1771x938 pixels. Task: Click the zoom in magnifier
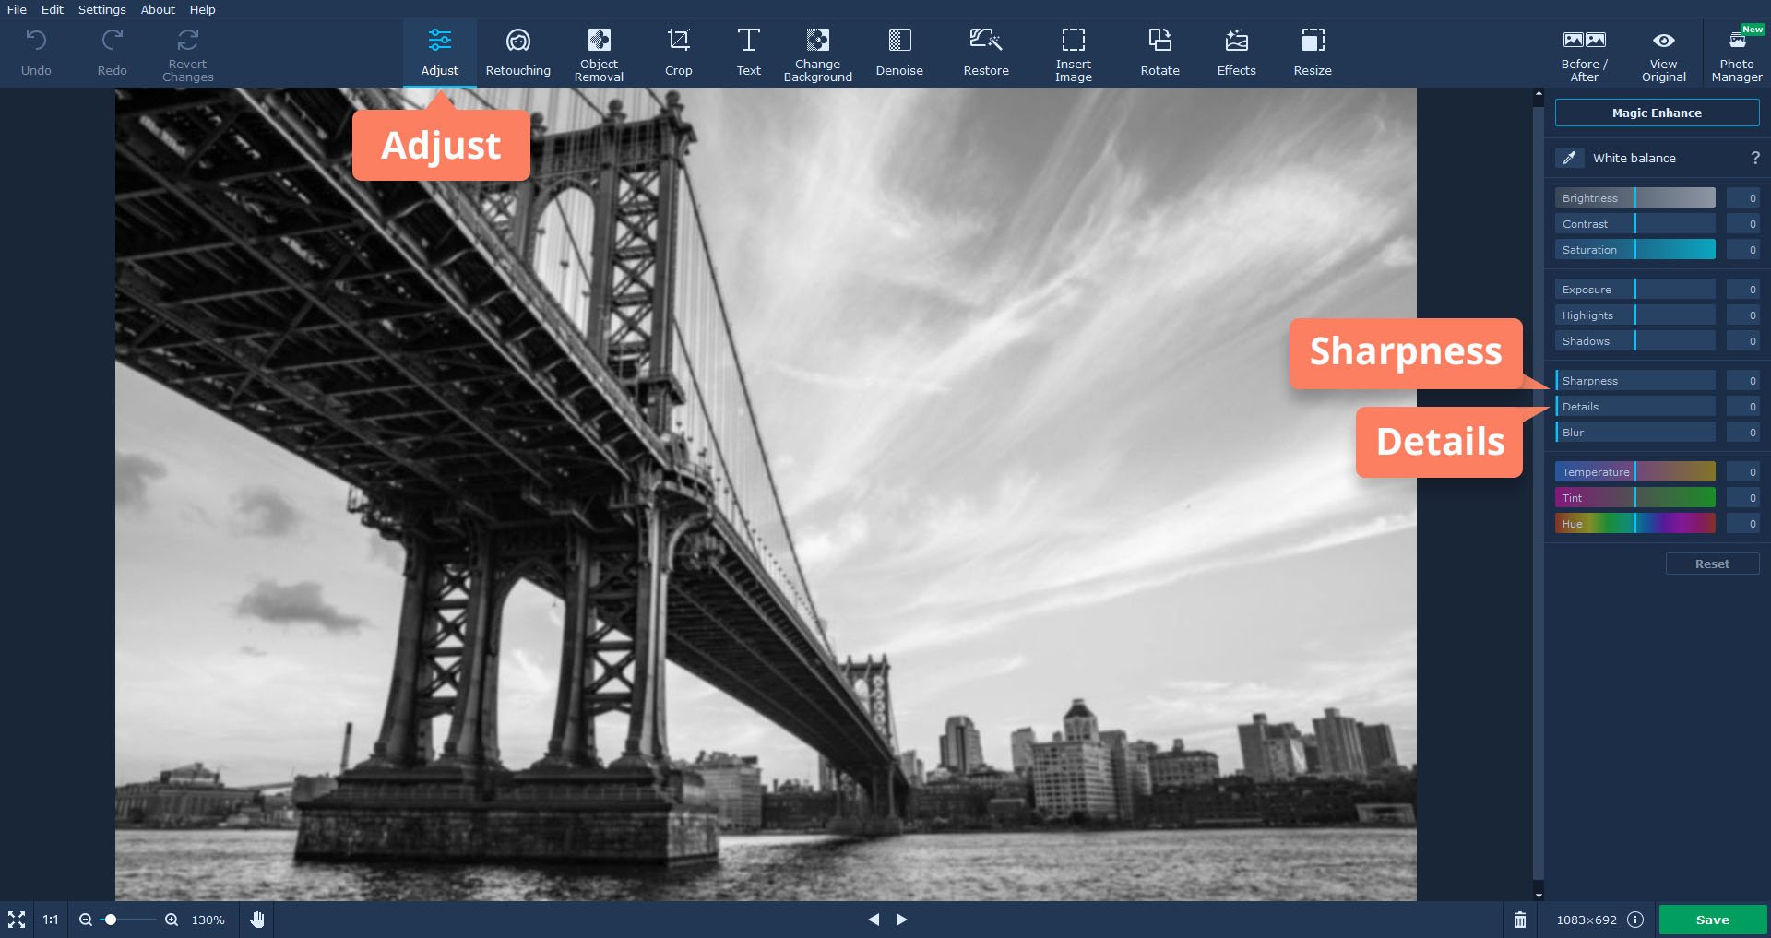pos(172,920)
